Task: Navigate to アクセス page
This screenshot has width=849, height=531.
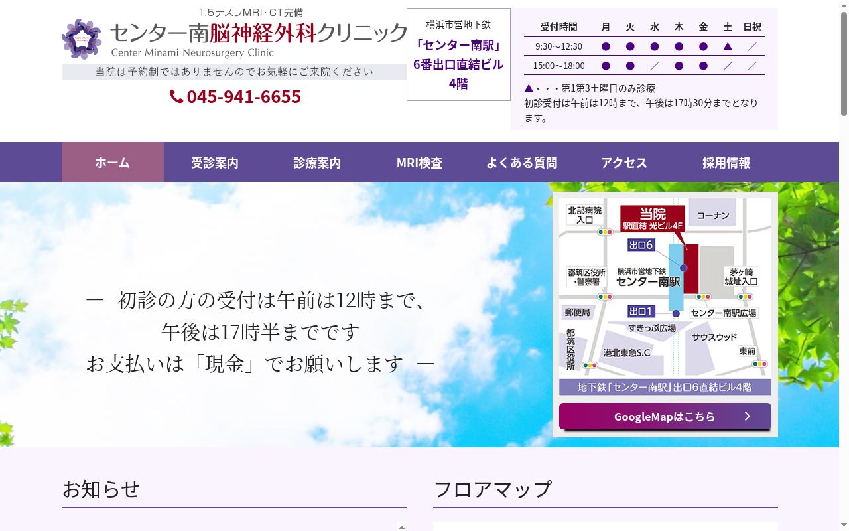Action: 624,162
